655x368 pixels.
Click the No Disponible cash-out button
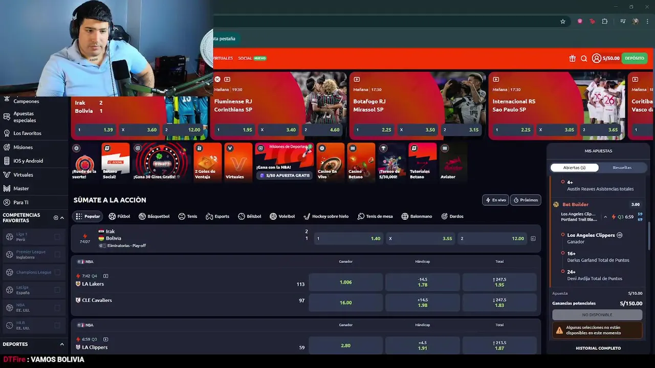tap(597, 315)
